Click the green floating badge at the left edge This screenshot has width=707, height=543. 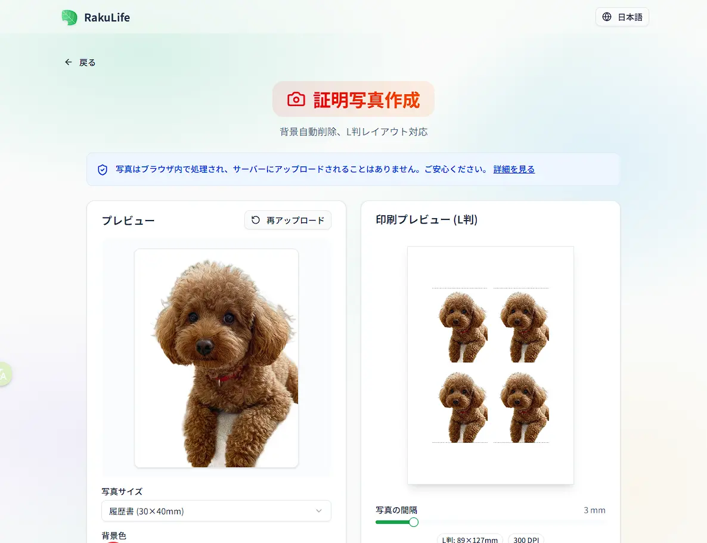tap(5, 374)
